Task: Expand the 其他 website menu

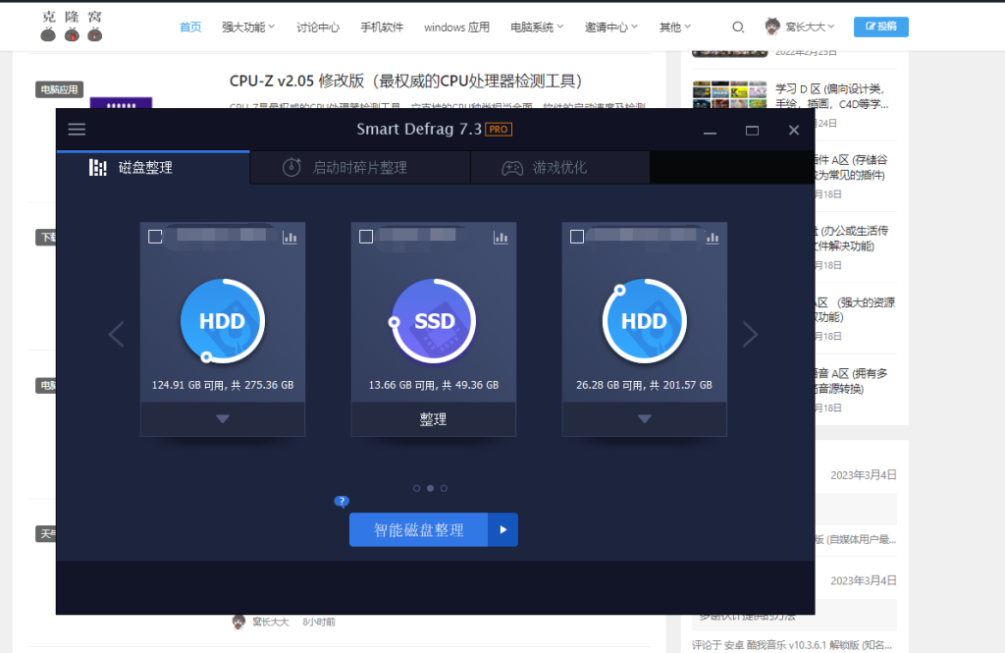Action: [x=675, y=27]
